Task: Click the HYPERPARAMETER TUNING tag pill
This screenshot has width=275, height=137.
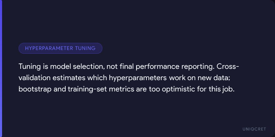Action: click(x=60, y=48)
